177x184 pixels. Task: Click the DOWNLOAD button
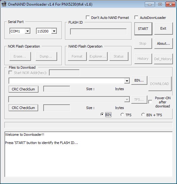click(x=160, y=84)
